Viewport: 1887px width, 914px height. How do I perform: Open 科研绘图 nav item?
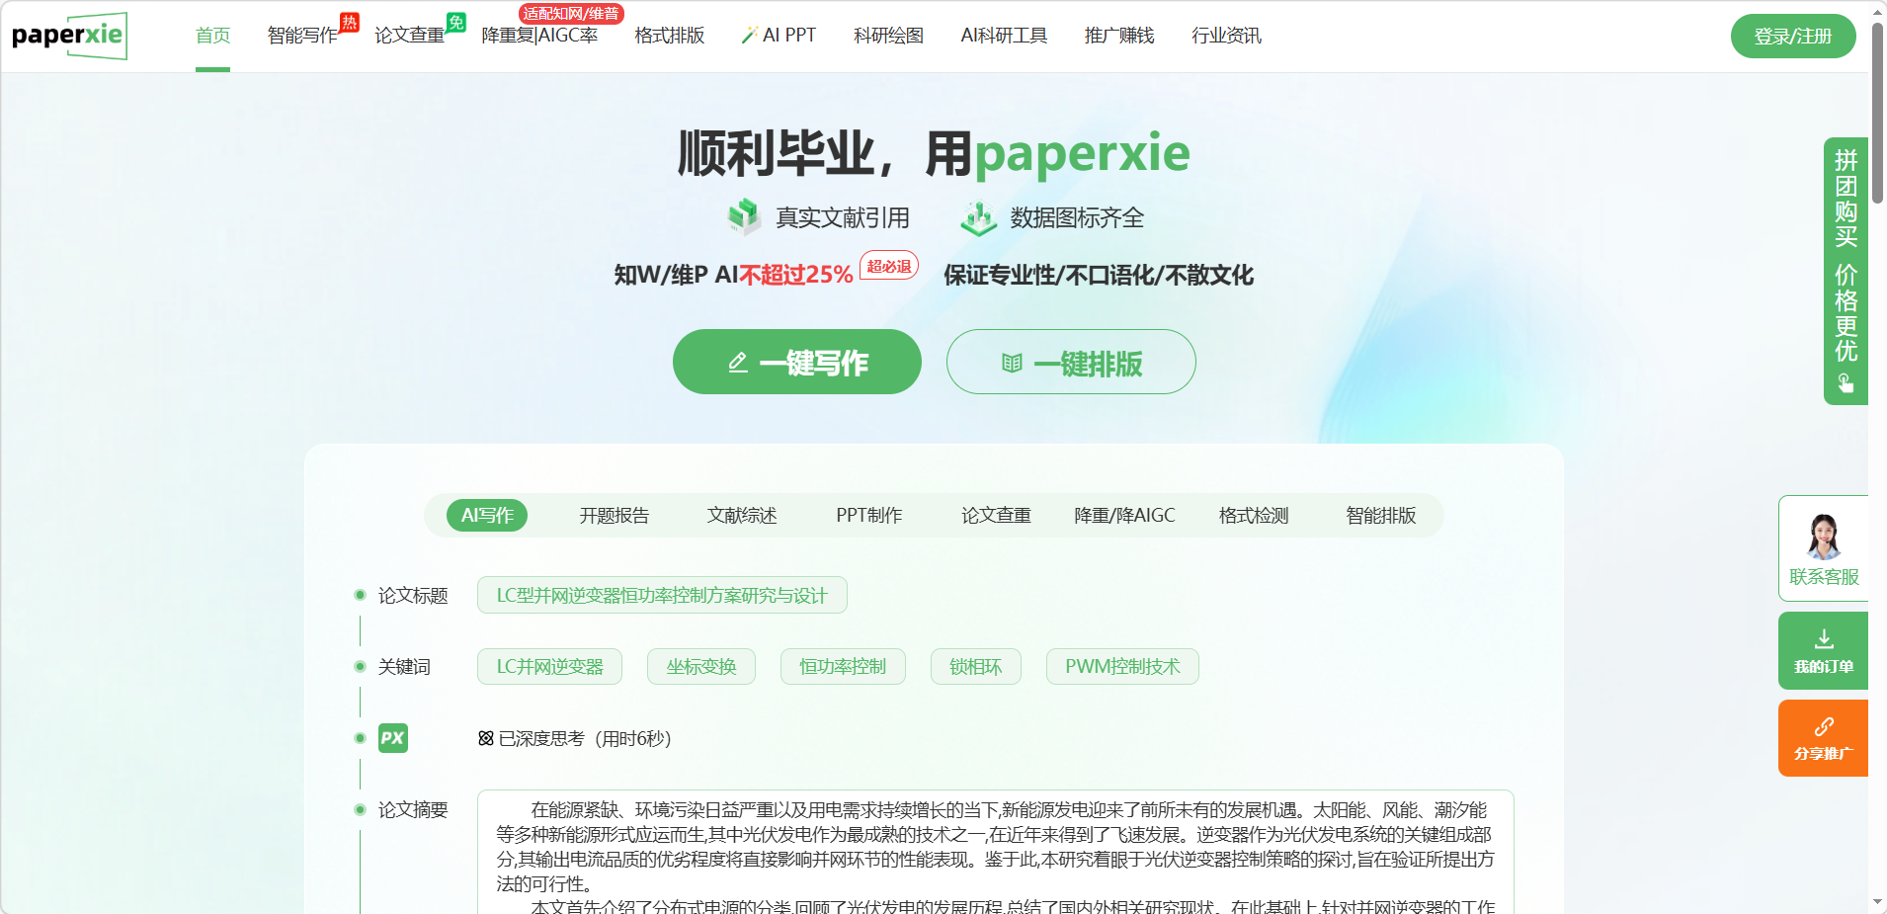pyautogui.click(x=888, y=36)
